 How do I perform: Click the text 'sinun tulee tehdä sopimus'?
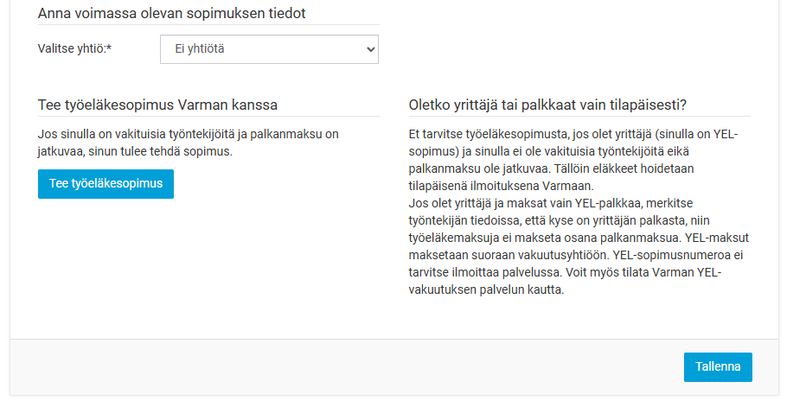(x=159, y=151)
